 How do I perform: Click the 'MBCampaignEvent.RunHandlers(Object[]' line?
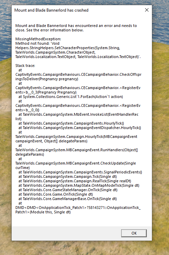point(76,150)
